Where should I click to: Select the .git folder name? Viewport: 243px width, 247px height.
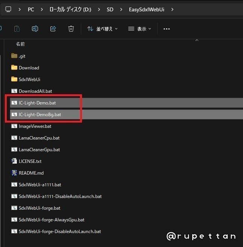(x=22, y=56)
